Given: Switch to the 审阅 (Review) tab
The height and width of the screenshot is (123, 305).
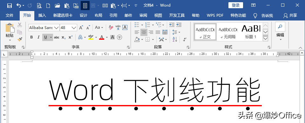Looking at the screenshot, I should pyautogui.click(x=143, y=15).
